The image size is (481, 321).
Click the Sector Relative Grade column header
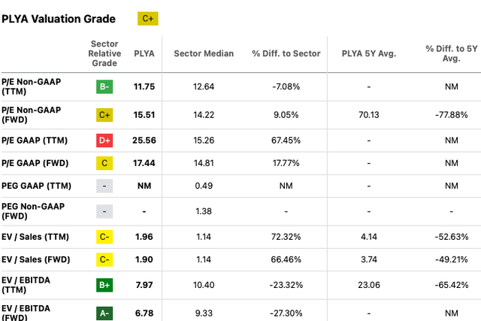click(x=104, y=53)
